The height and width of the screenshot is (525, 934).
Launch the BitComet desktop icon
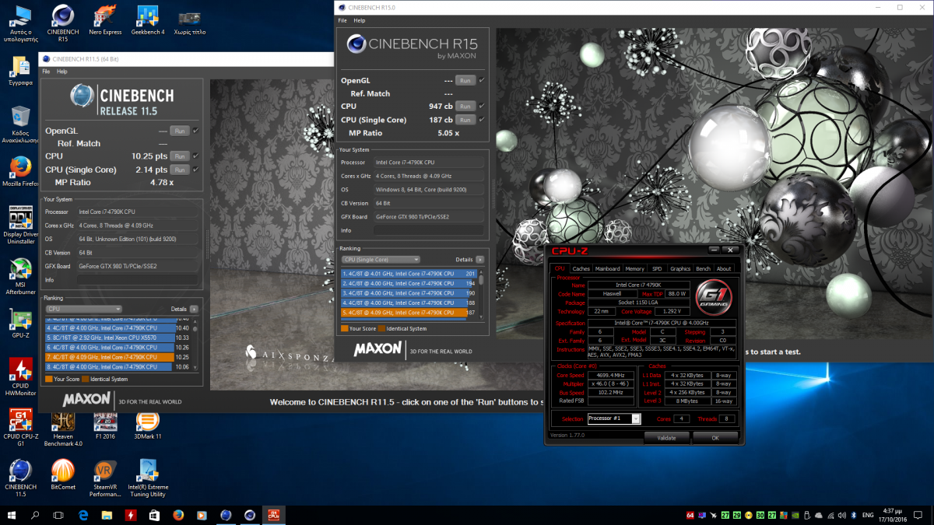pos(62,474)
